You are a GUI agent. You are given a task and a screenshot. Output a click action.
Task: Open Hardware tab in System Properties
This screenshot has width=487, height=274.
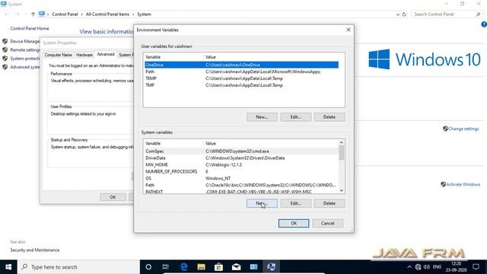(84, 55)
